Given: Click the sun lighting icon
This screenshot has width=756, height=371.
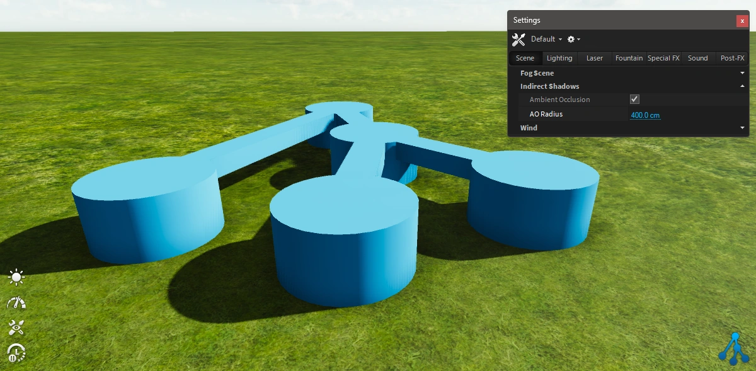Looking at the screenshot, I should pos(16,277).
